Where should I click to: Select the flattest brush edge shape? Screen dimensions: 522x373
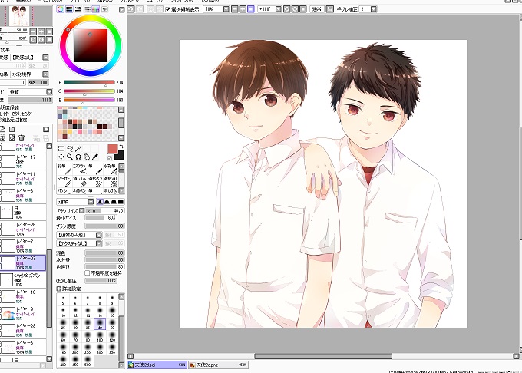pyautogui.click(x=121, y=202)
